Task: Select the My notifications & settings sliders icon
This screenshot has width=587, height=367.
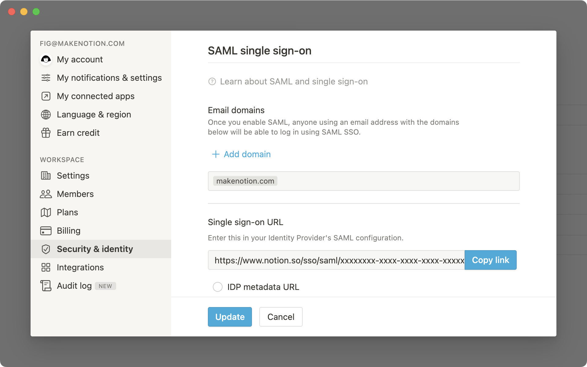Action: click(46, 78)
